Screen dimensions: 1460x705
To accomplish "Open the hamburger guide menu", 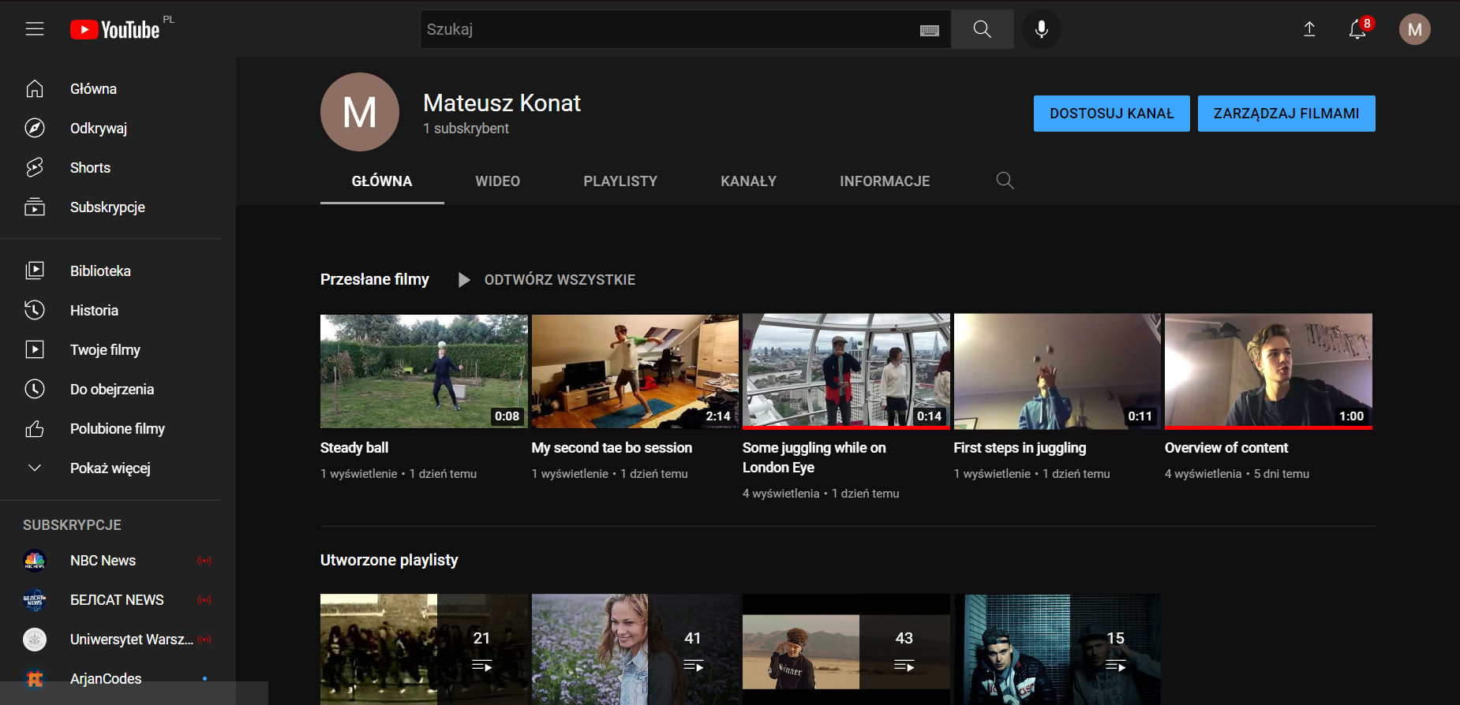I will (x=35, y=29).
